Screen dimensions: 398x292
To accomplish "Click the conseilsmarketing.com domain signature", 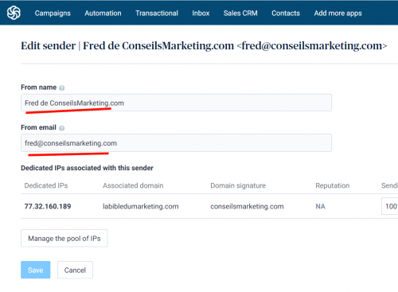I will click(247, 206).
